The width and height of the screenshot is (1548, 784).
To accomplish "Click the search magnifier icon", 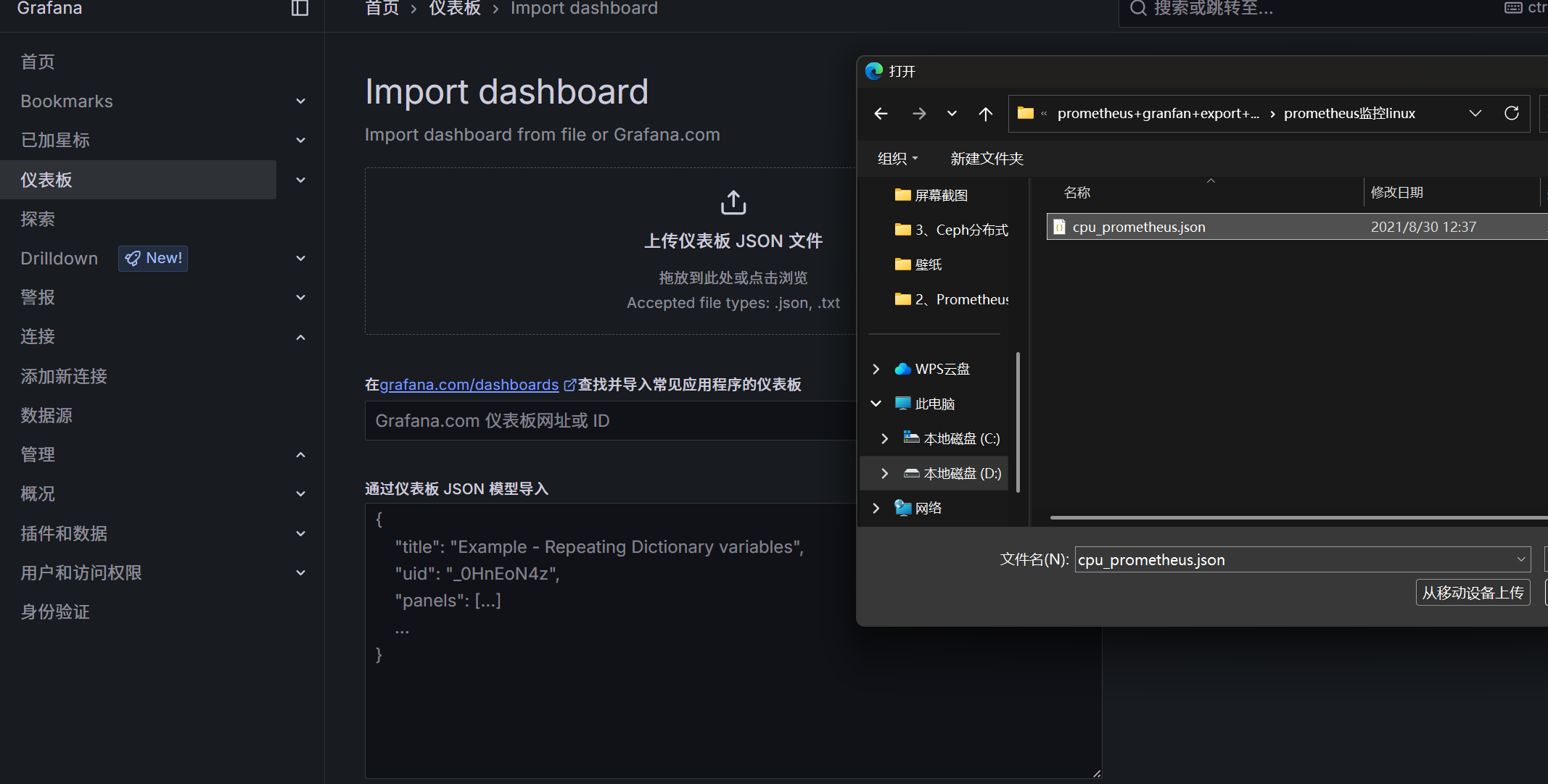I will click(1138, 8).
